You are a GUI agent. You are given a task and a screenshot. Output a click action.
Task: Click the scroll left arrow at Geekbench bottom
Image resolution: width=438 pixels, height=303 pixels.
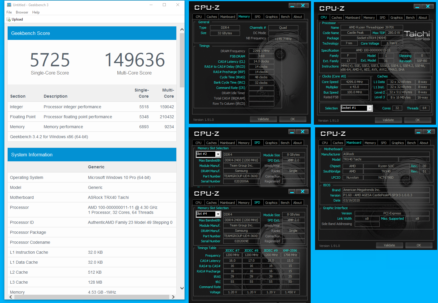[11, 297]
